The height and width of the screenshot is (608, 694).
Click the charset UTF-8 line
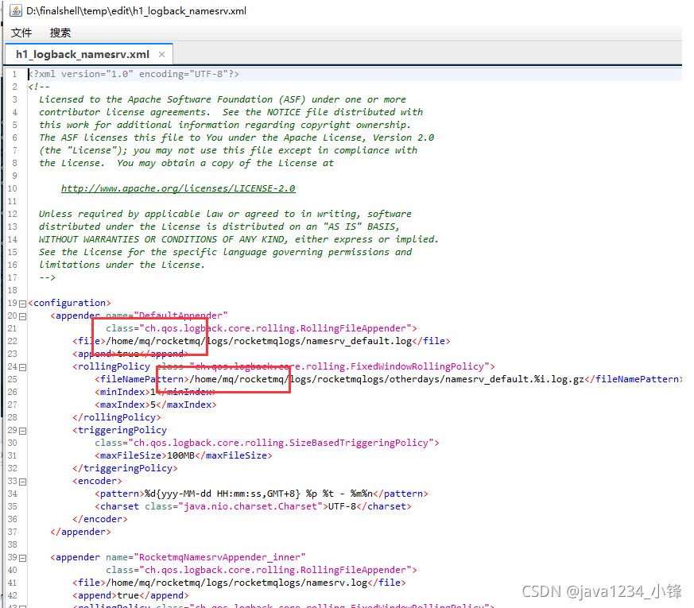(253, 507)
